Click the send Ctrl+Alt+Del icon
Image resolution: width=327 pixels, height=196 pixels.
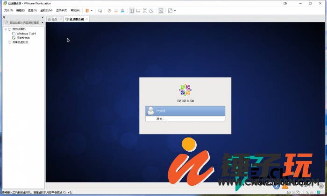(100, 10)
